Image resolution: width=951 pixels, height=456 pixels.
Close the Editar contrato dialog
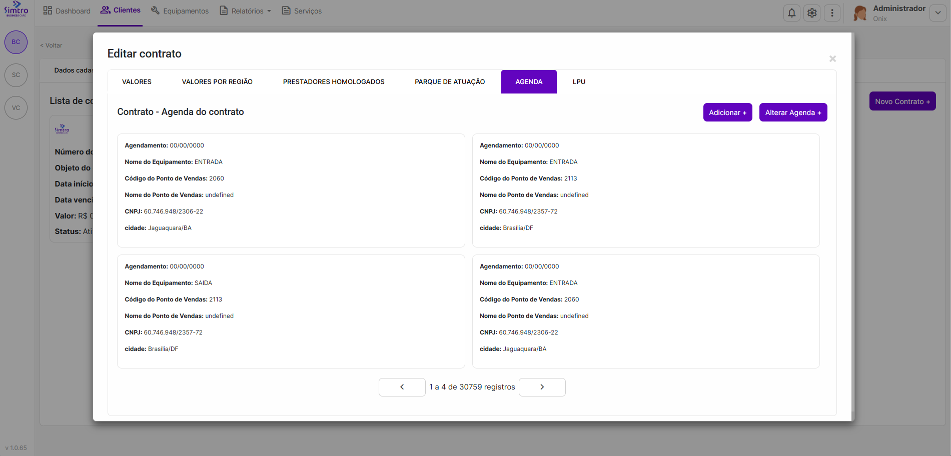tap(832, 59)
